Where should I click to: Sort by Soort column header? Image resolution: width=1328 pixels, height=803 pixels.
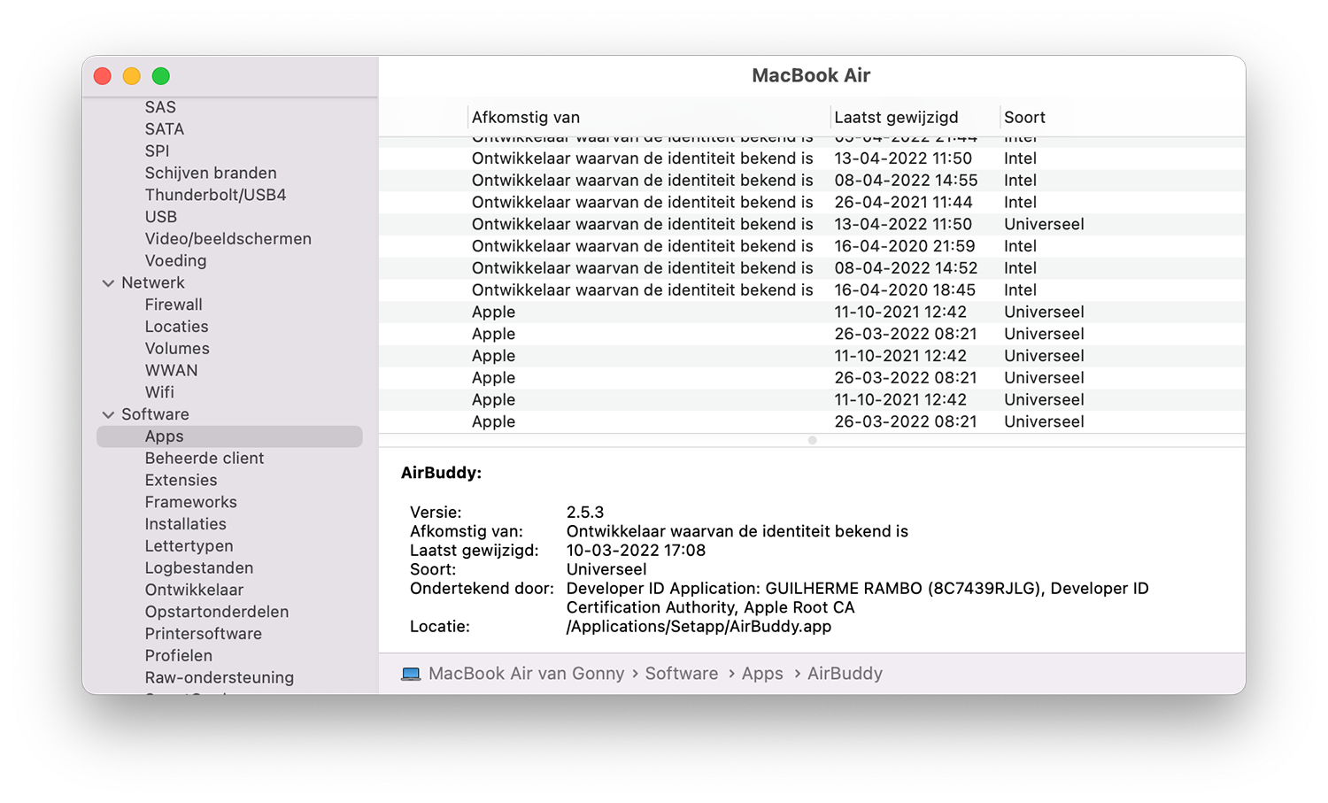[1024, 117]
